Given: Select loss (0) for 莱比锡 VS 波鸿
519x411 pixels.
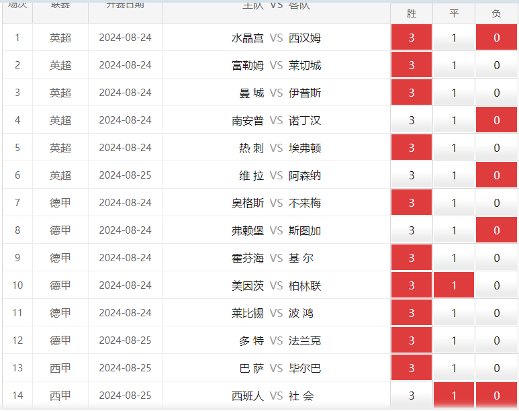Looking at the screenshot, I should pyautogui.click(x=496, y=312).
